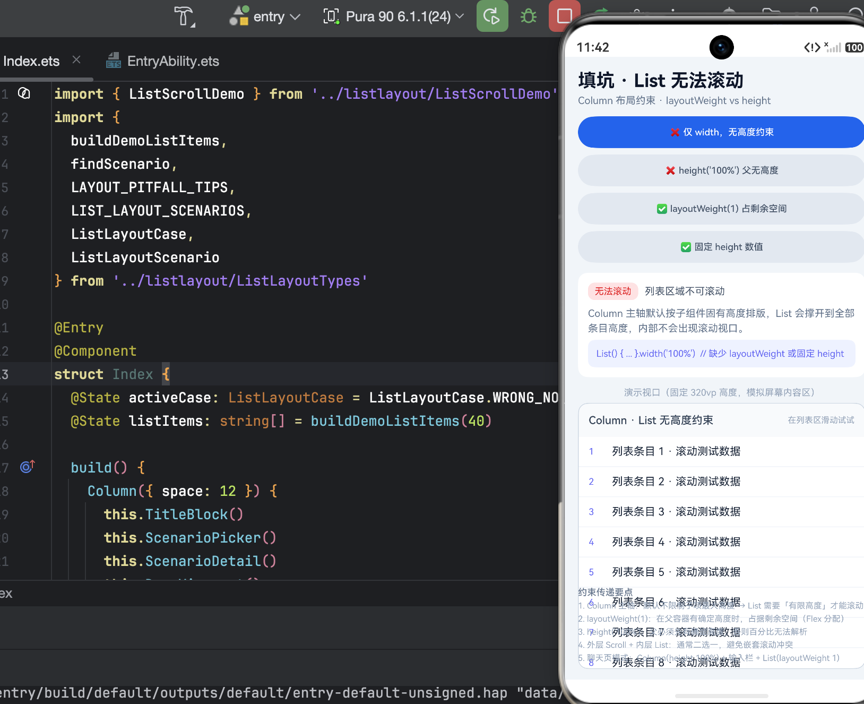
Task: Tap the List() width('100%') code snippet box
Action: coord(721,354)
